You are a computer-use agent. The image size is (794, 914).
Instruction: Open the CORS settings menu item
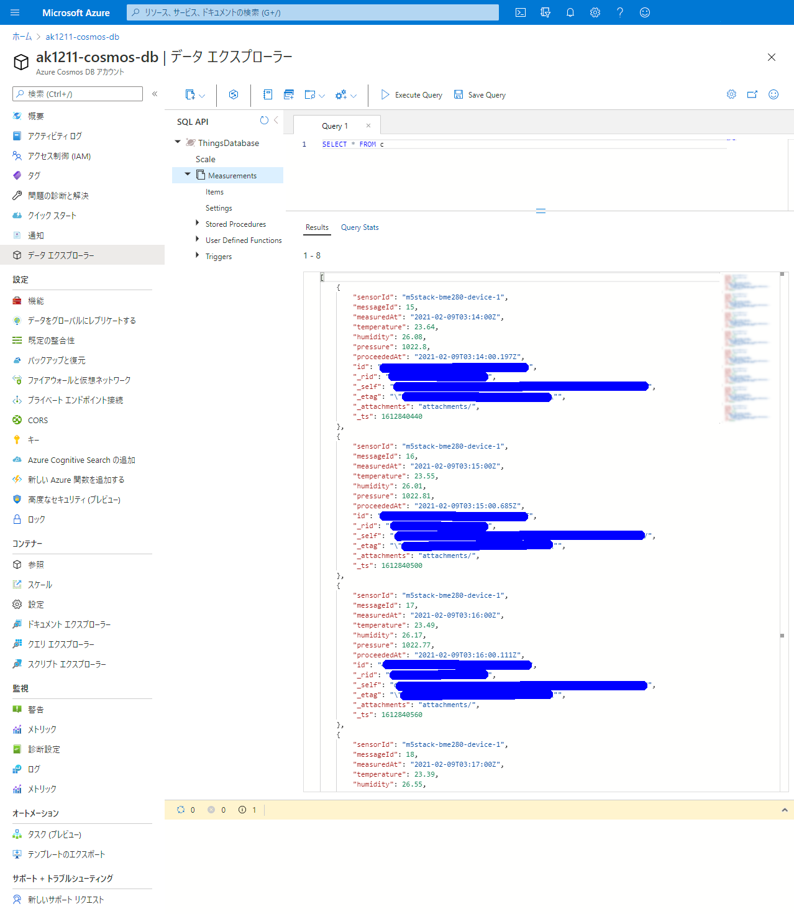tap(37, 421)
